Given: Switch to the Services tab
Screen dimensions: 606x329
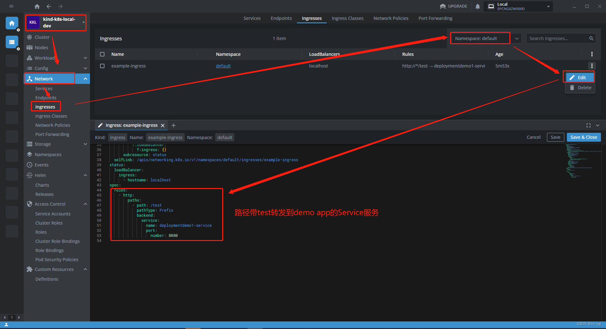Looking at the screenshot, I should pos(252,18).
